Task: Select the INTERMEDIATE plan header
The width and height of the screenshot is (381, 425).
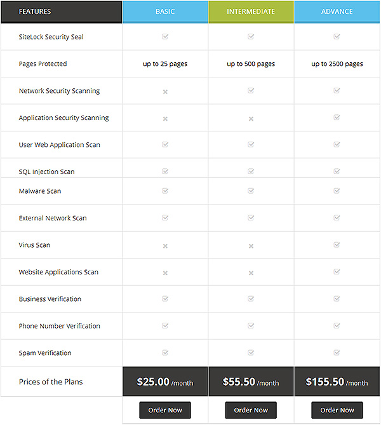Action: 251,11
